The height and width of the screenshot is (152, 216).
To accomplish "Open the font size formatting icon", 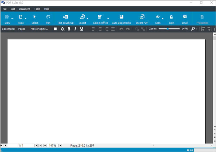I will pyautogui.click(x=63, y=29).
